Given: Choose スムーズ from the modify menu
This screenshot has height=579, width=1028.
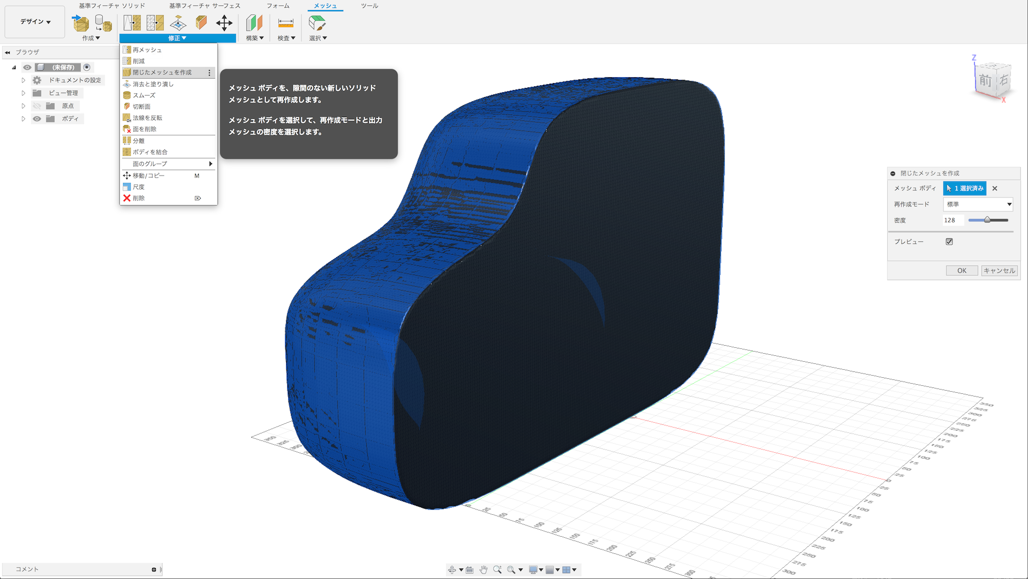Looking at the screenshot, I should [x=144, y=95].
